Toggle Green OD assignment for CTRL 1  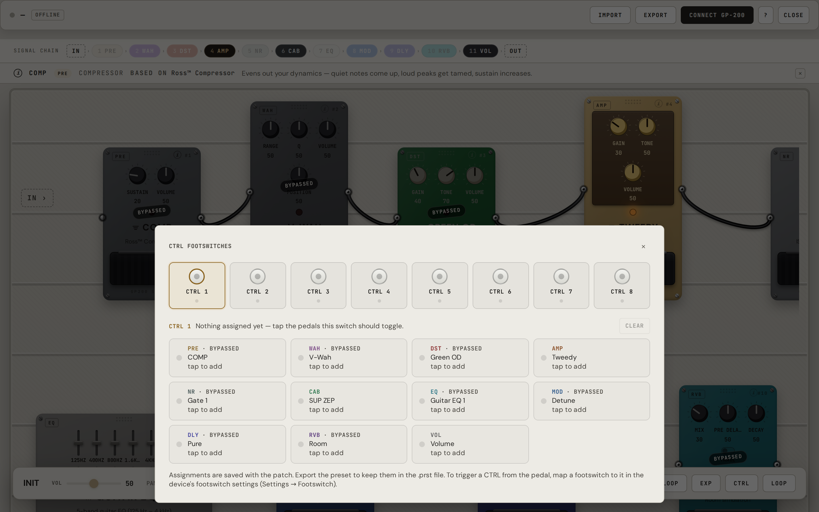pos(470,358)
